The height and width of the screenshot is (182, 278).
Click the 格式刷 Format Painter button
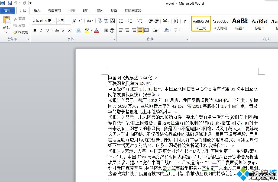21,32
